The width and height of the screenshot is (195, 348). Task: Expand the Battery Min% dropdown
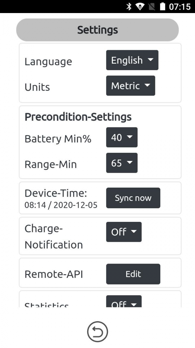click(122, 137)
